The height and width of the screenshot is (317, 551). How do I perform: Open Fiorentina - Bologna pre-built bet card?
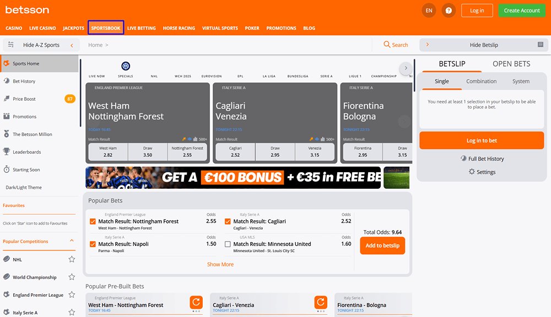pos(373,304)
